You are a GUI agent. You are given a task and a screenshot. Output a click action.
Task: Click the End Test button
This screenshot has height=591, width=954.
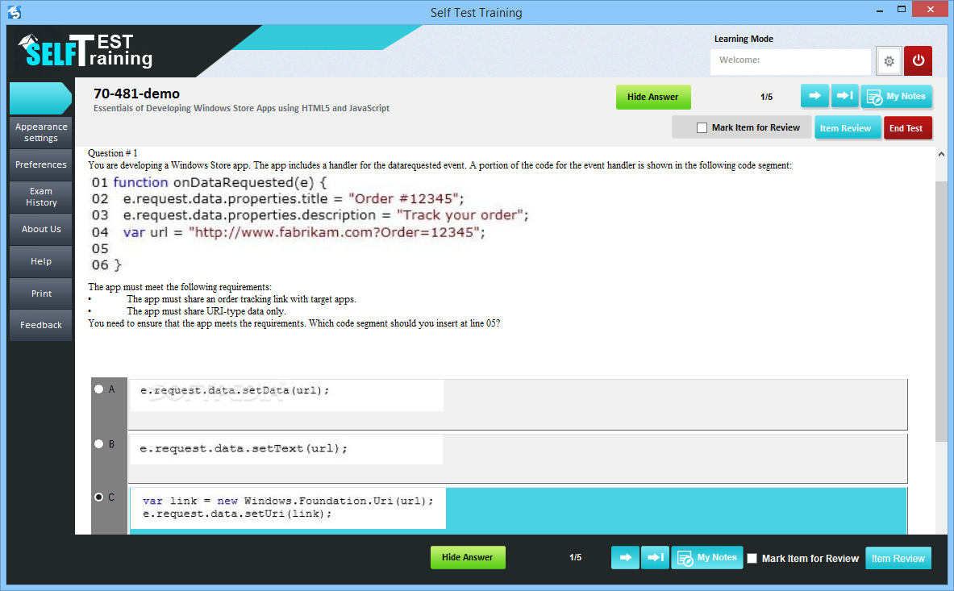tap(906, 128)
